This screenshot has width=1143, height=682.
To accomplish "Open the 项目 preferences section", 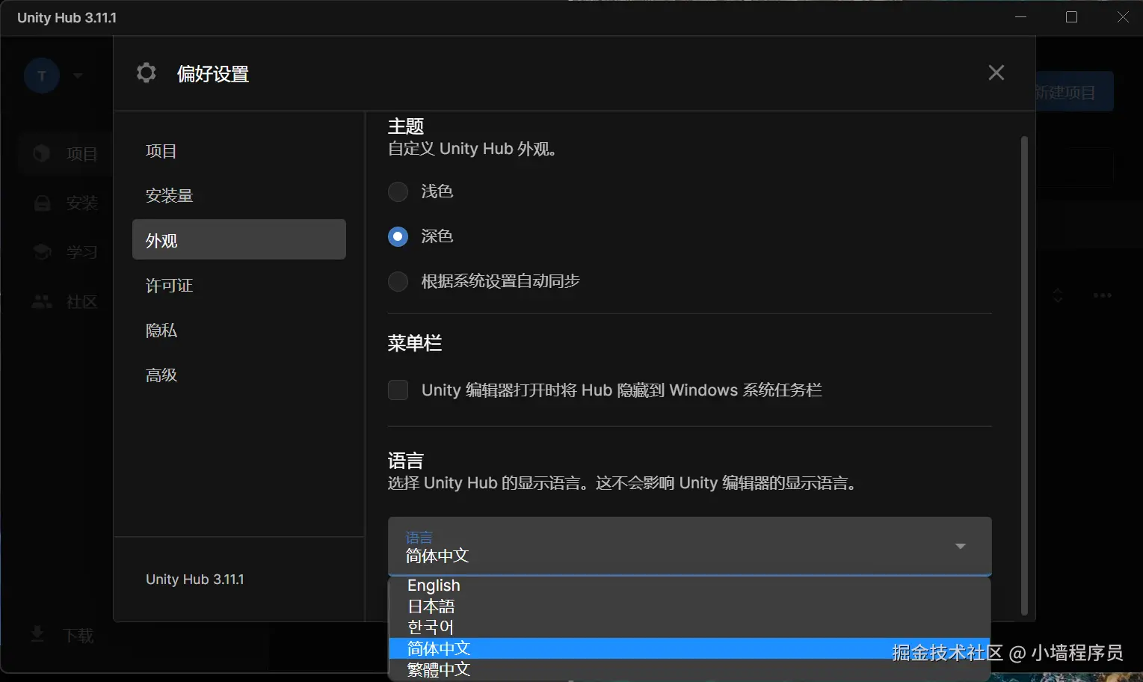I will click(238, 151).
